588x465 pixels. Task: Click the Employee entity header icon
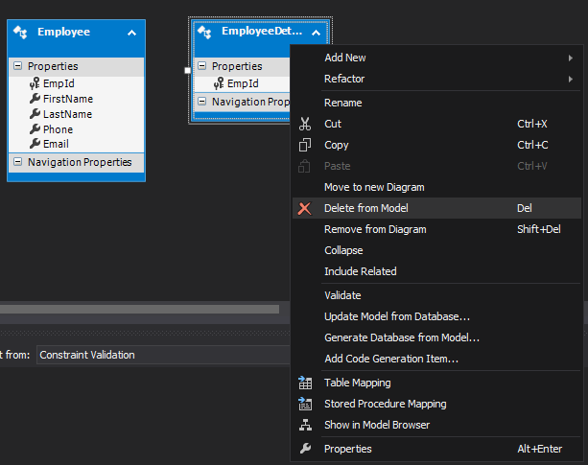(20, 33)
